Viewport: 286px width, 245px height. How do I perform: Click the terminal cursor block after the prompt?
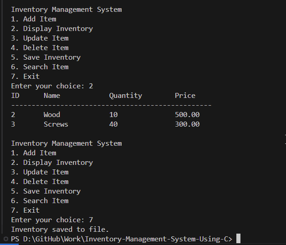238,239
